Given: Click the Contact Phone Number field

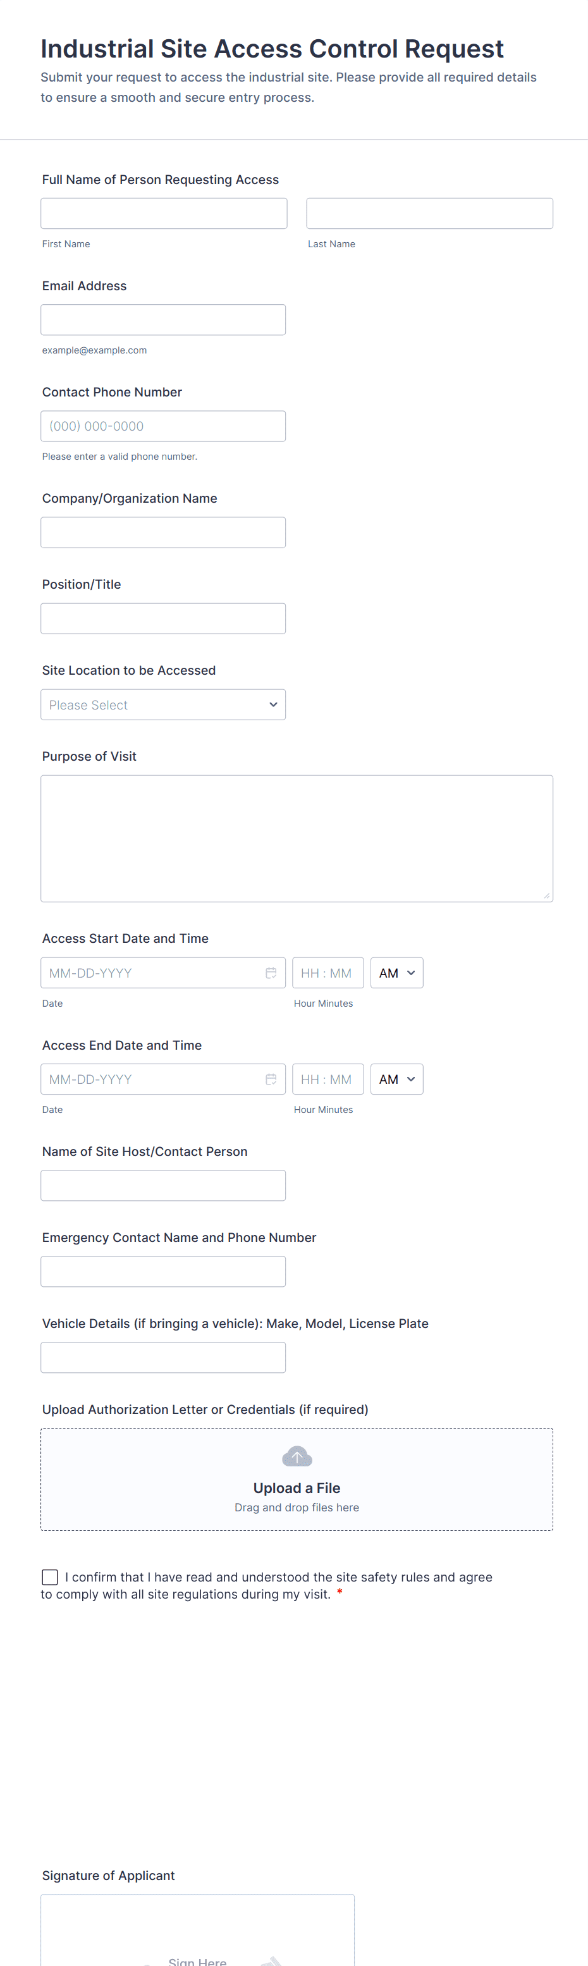Looking at the screenshot, I should [163, 427].
